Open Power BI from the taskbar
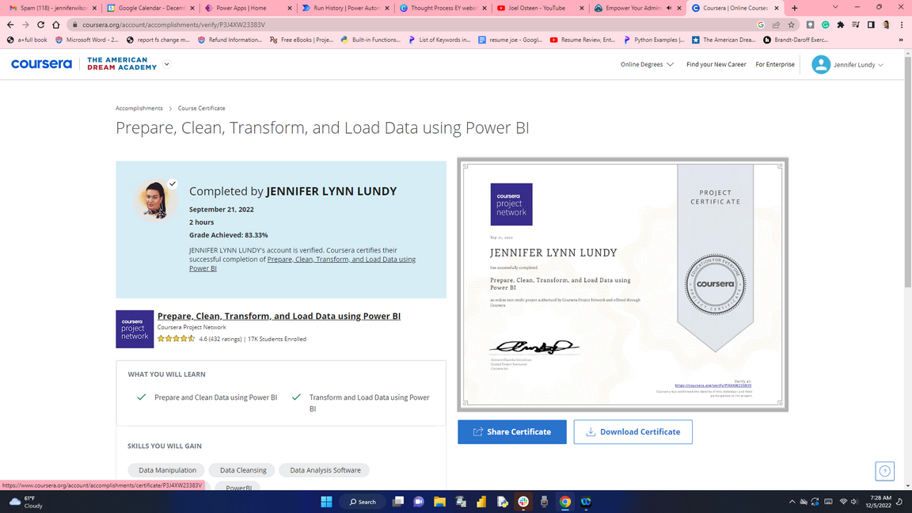This screenshot has width=912, height=513. (x=481, y=501)
